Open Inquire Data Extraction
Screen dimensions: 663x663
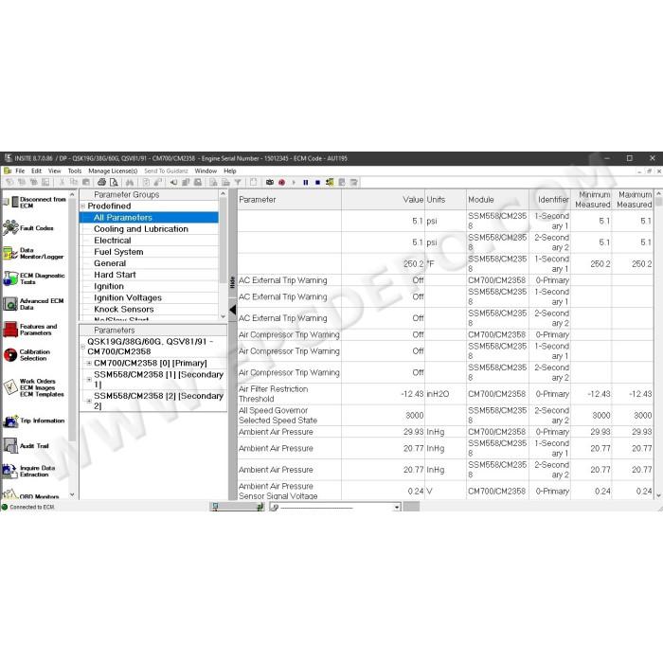click(28, 471)
